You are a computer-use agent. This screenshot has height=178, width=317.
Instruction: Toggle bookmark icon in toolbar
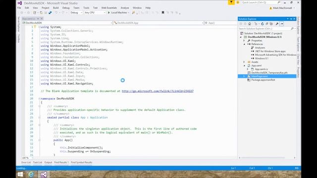point(163,12)
